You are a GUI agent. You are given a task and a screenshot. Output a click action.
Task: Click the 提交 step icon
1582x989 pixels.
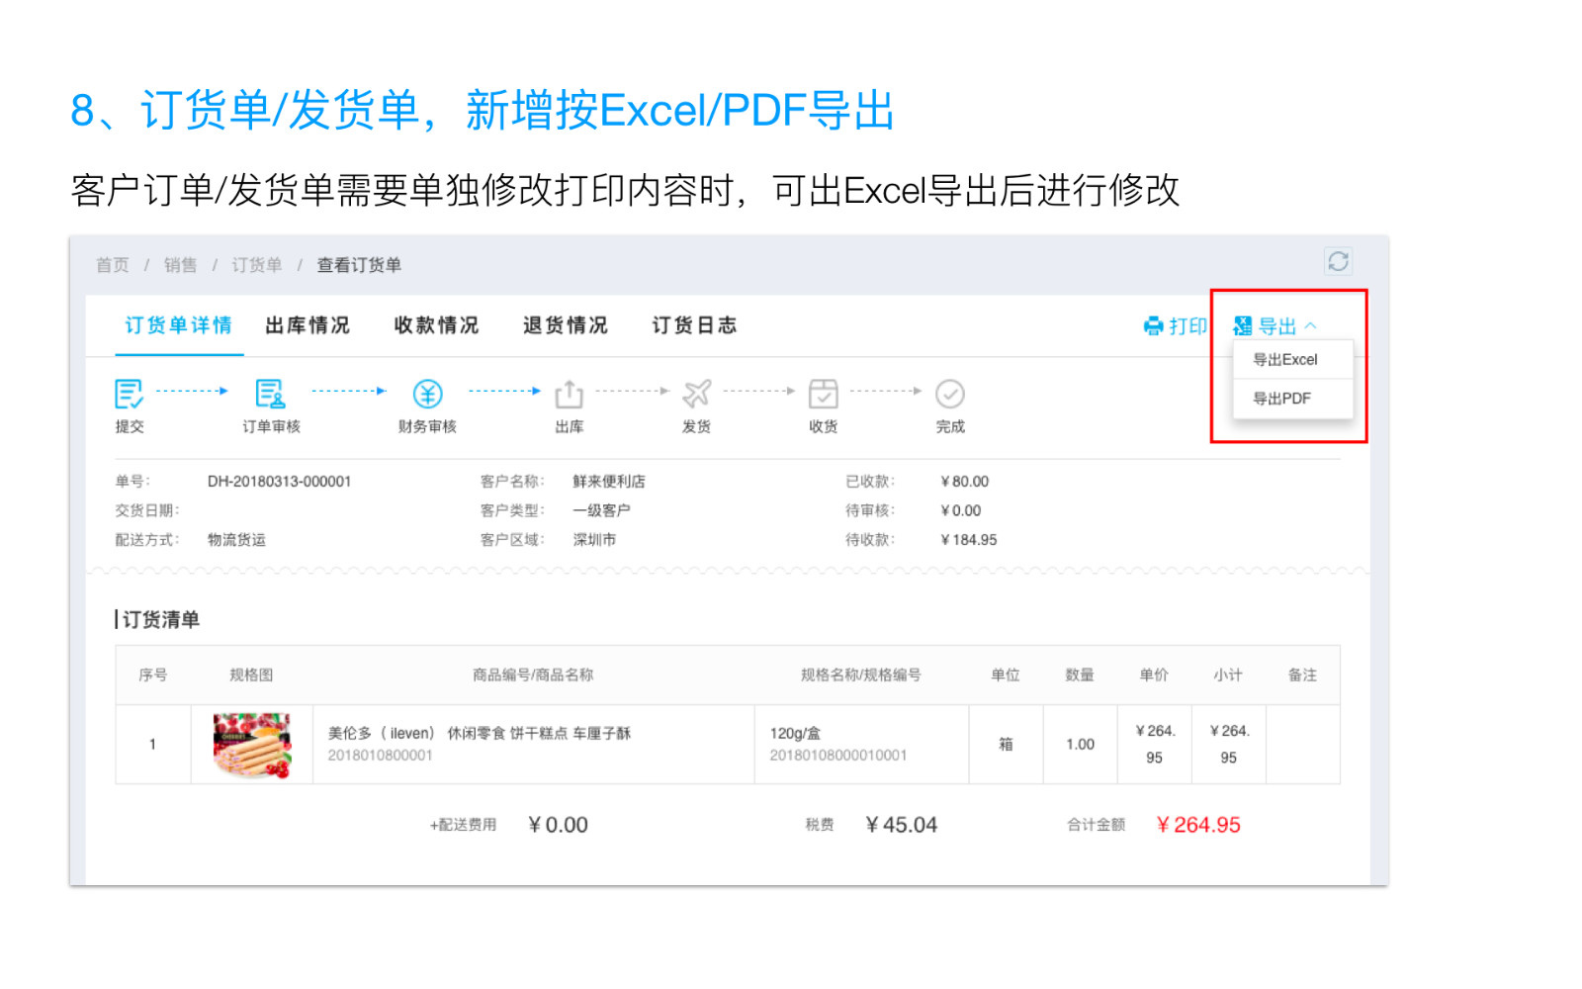tap(129, 394)
